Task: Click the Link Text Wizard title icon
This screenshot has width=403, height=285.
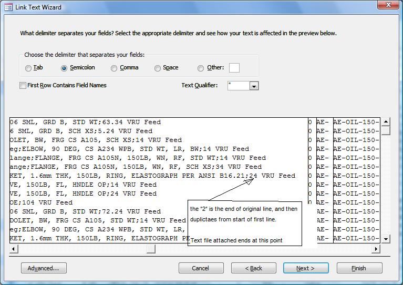Action: (x=8, y=7)
